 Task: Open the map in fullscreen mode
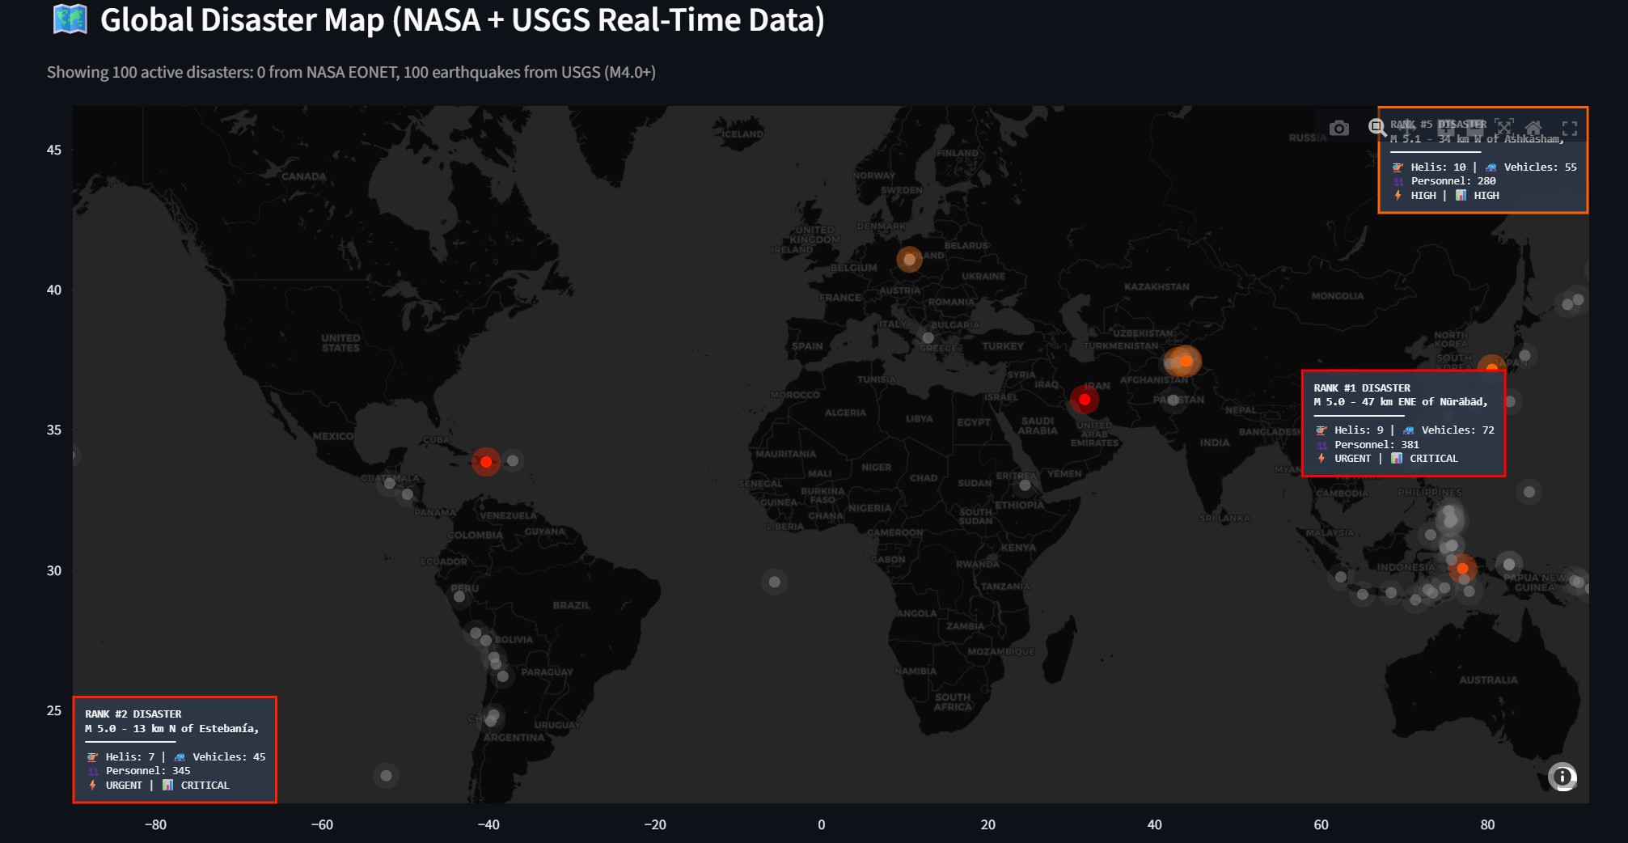click(1570, 128)
